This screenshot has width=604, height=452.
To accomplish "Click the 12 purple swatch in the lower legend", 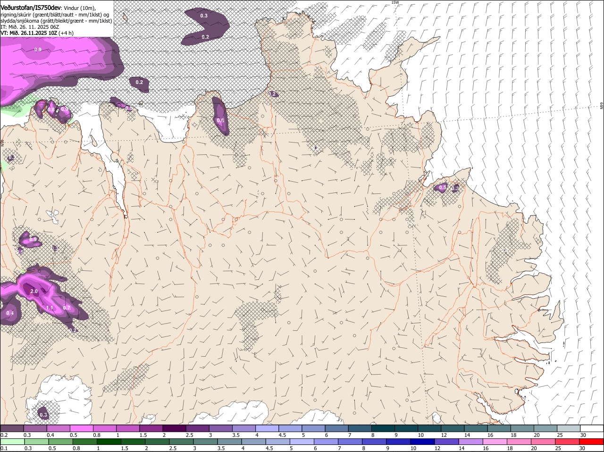I will (x=447, y=442).
